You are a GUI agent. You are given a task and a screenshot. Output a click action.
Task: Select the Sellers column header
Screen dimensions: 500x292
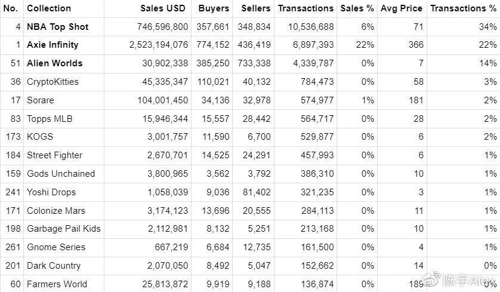point(255,8)
